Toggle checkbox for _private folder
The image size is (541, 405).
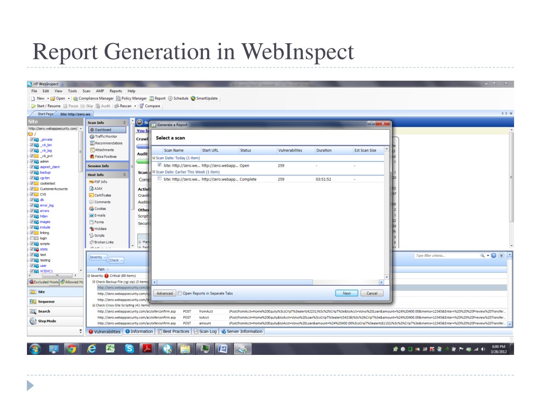32,139
